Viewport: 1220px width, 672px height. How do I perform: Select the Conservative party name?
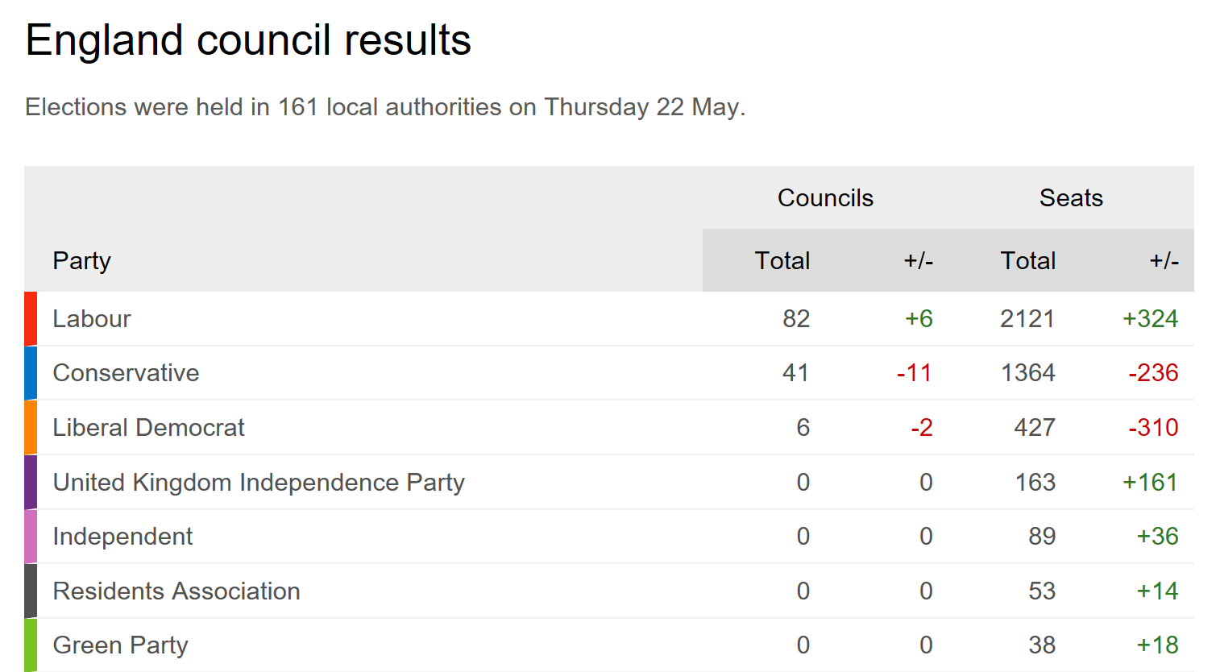(126, 373)
